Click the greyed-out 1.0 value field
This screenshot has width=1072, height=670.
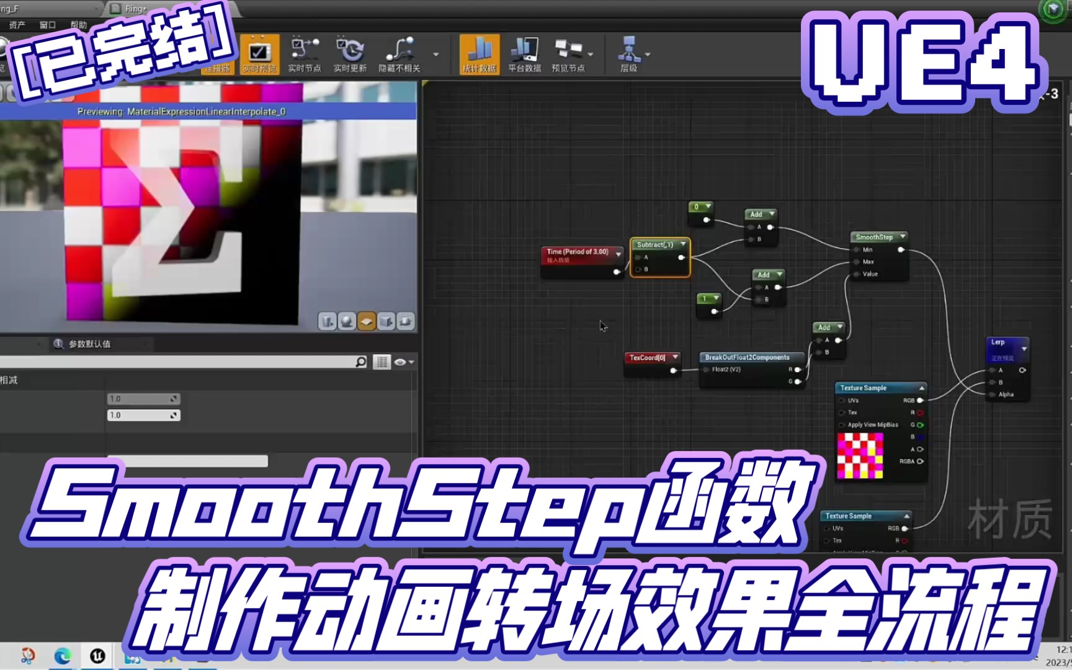[x=143, y=399]
